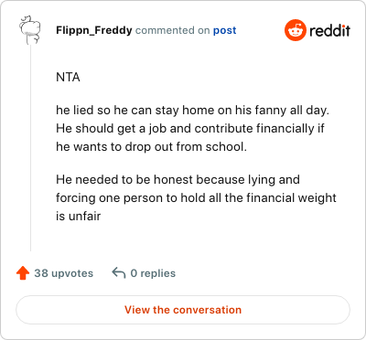
Task: Open the blue "post" link
Action: click(224, 30)
